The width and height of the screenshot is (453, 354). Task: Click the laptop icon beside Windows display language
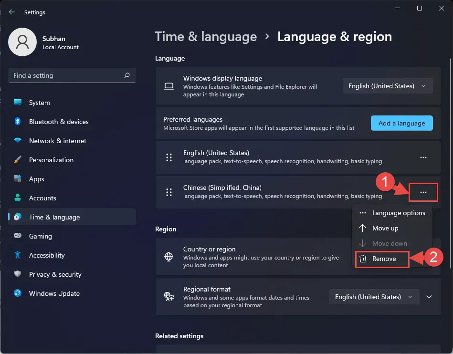pyautogui.click(x=169, y=86)
